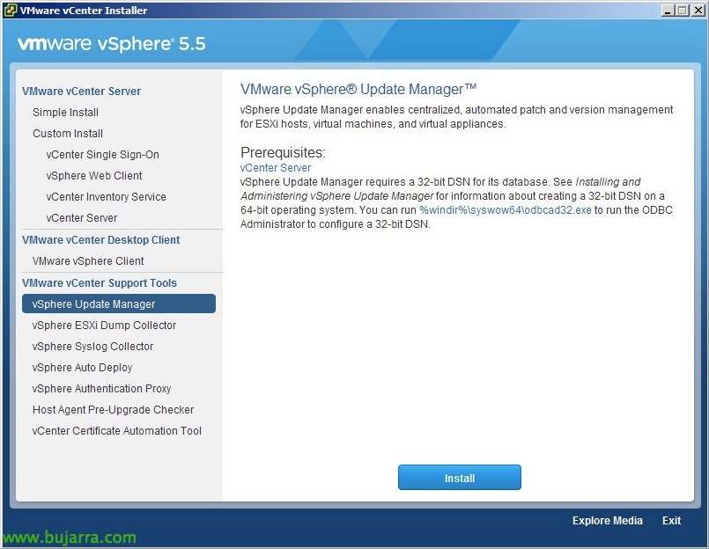Select vSphere Syslog Collector entry
This screenshot has height=549, width=709.
(x=92, y=347)
